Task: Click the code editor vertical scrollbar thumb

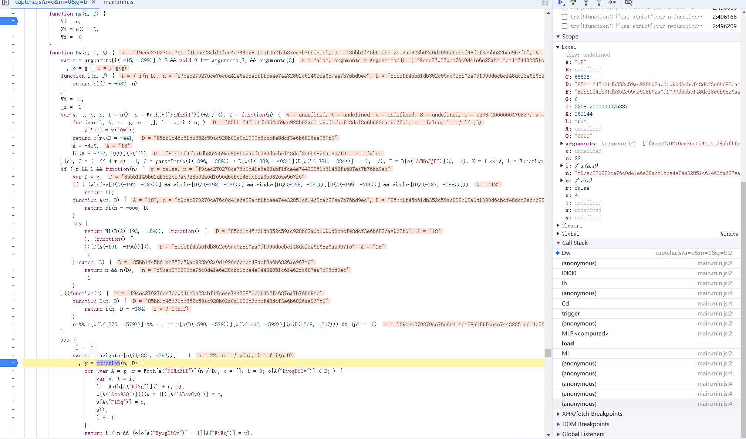Action: (x=548, y=353)
